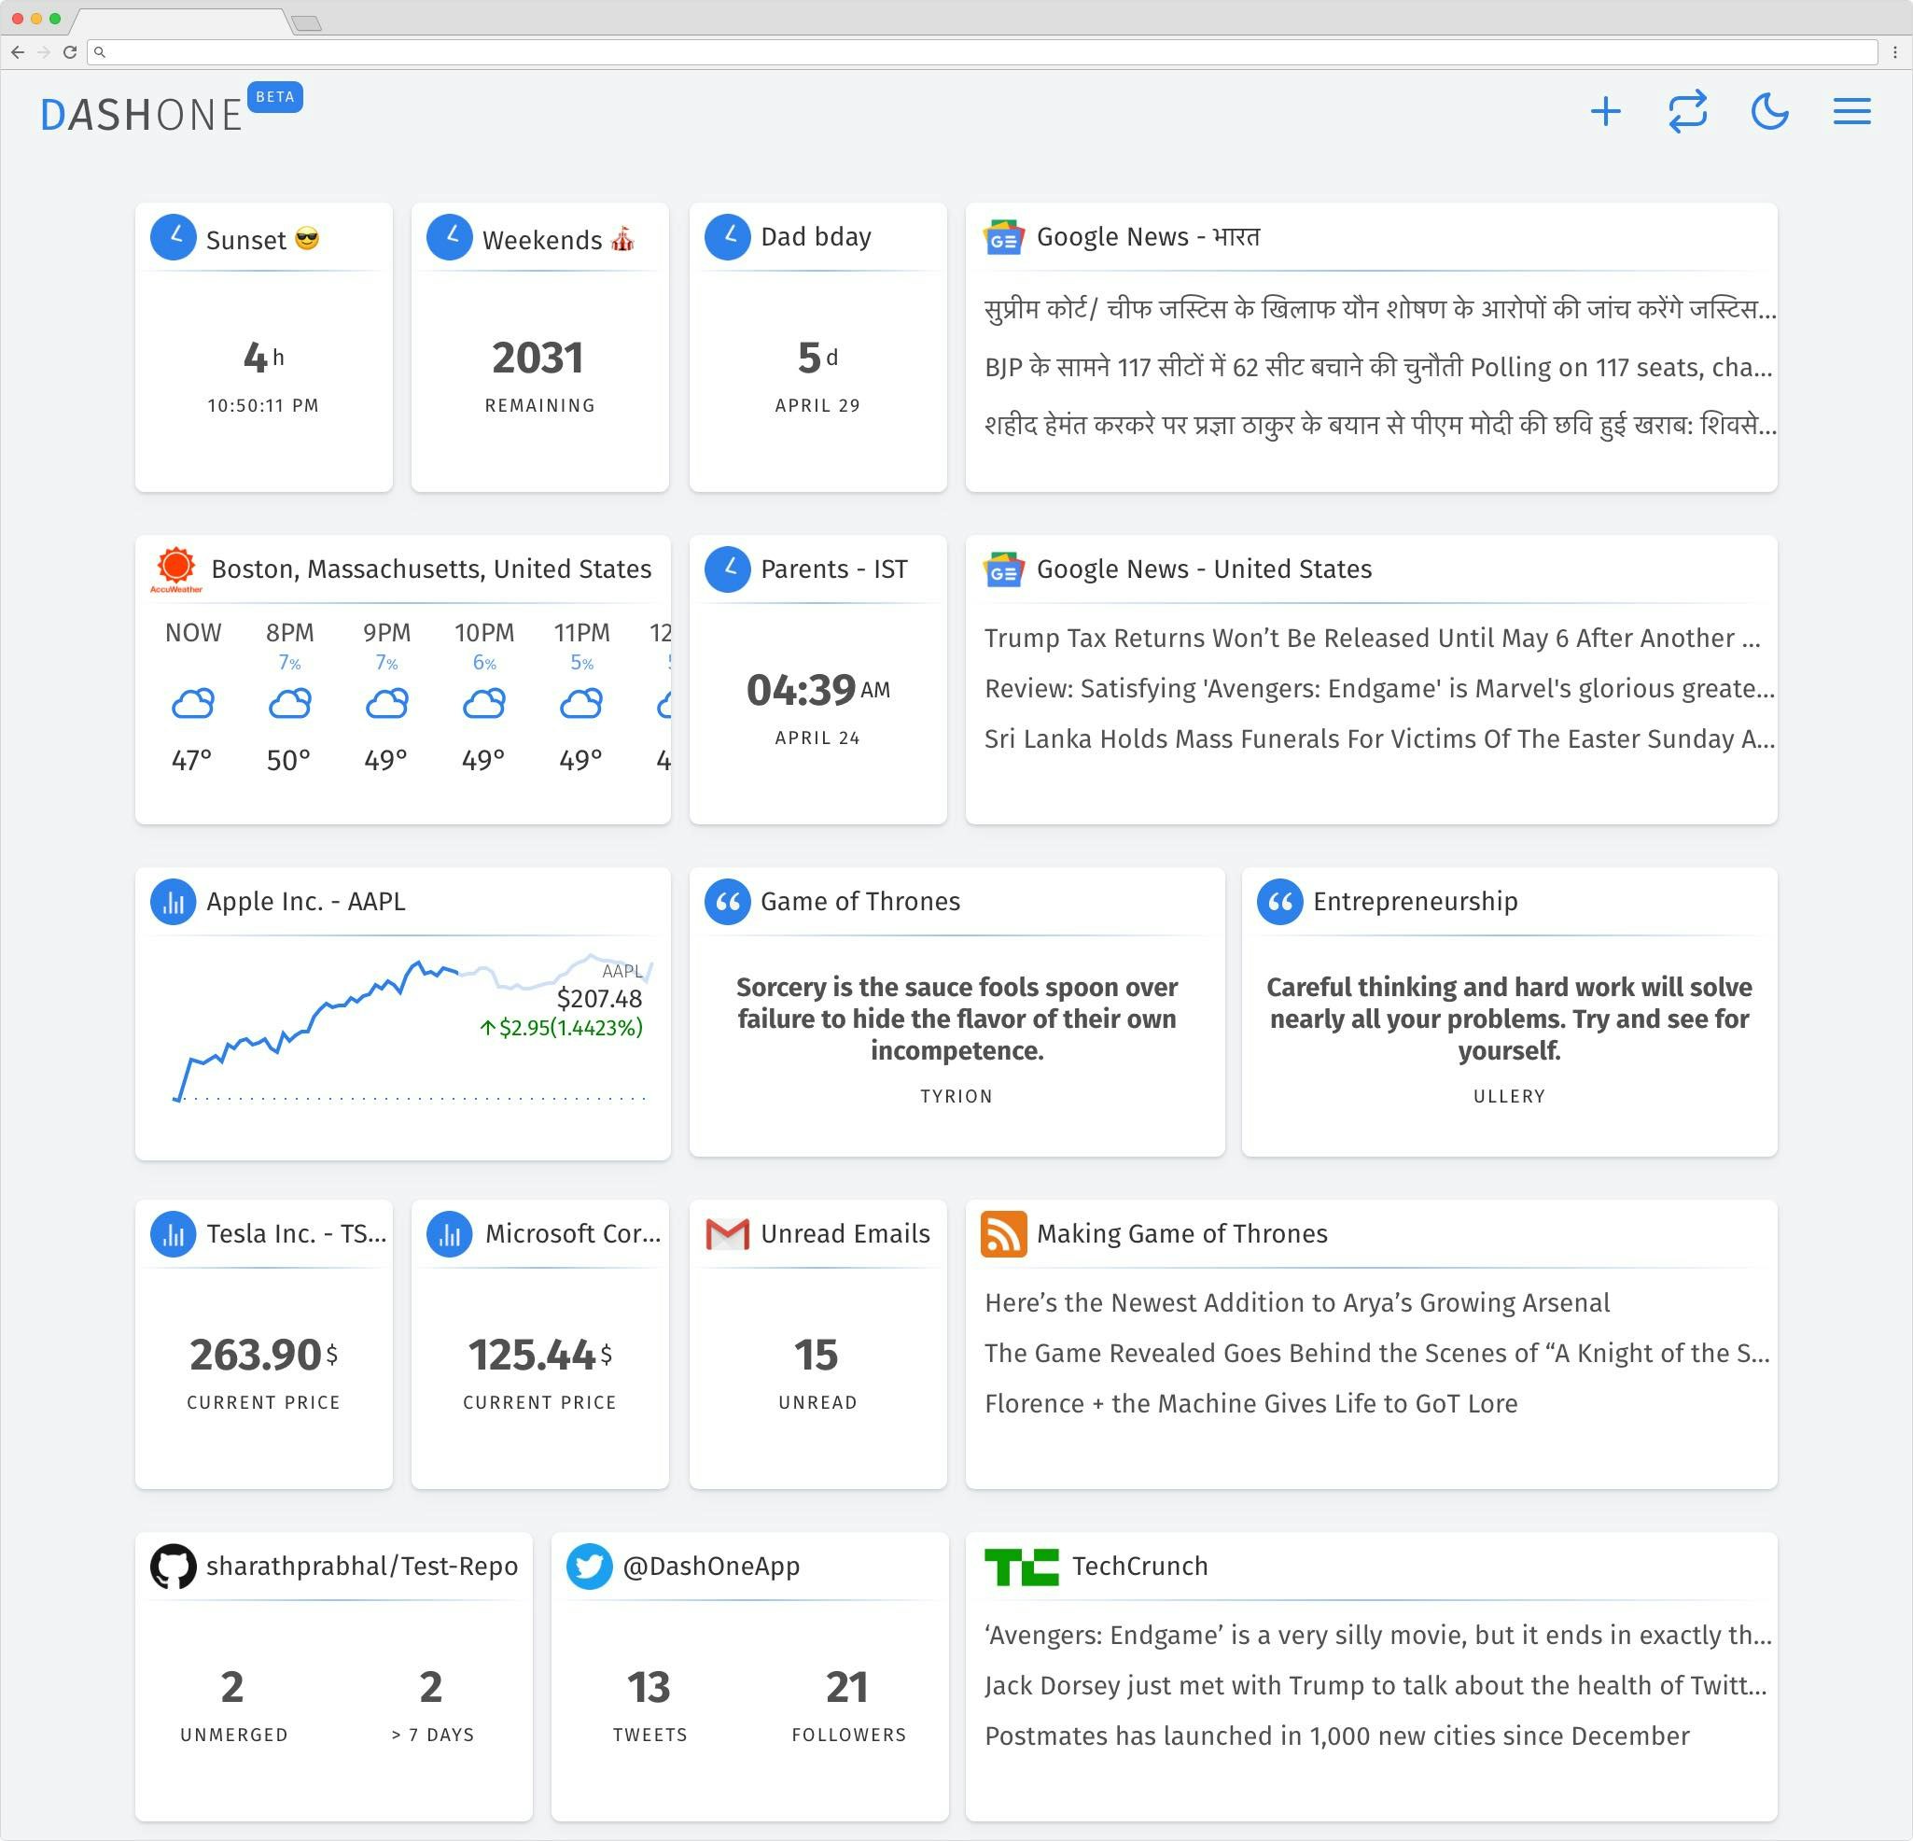The image size is (1913, 1841).
Task: Open new browser tab
Action: [306, 22]
